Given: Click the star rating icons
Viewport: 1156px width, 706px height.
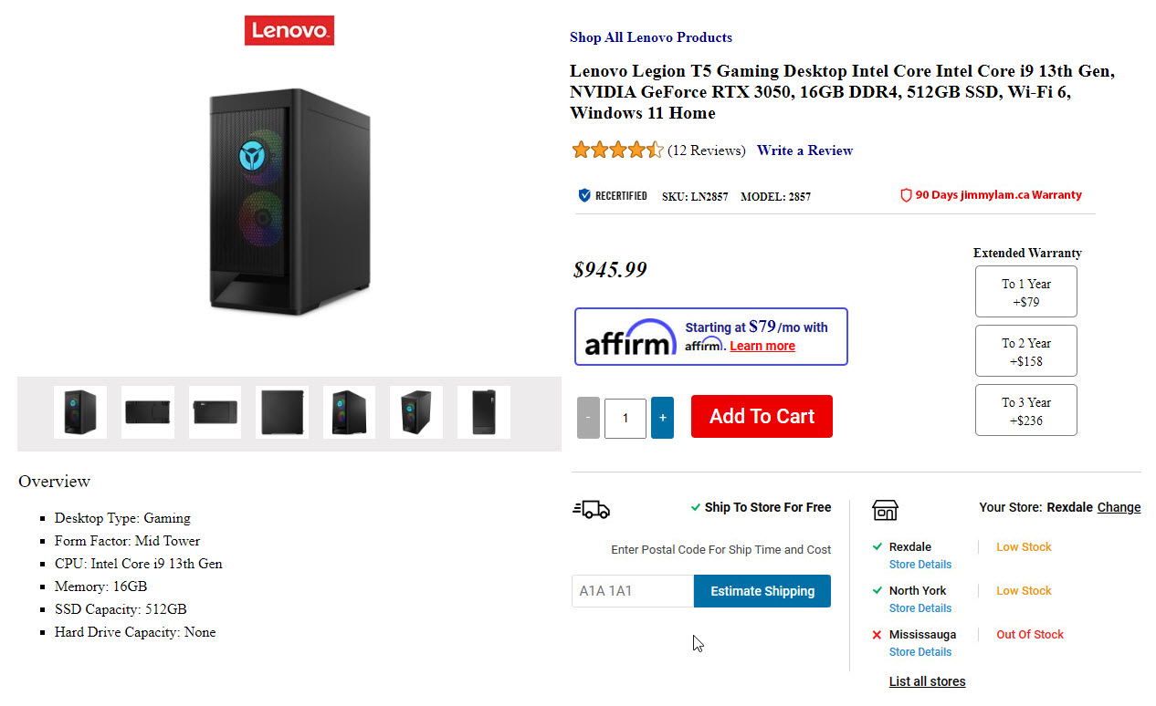Looking at the screenshot, I should click(x=617, y=151).
